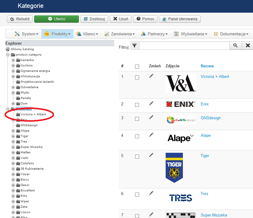Check the Tres row checkbox
The image size is (253, 218).
[x=137, y=194]
